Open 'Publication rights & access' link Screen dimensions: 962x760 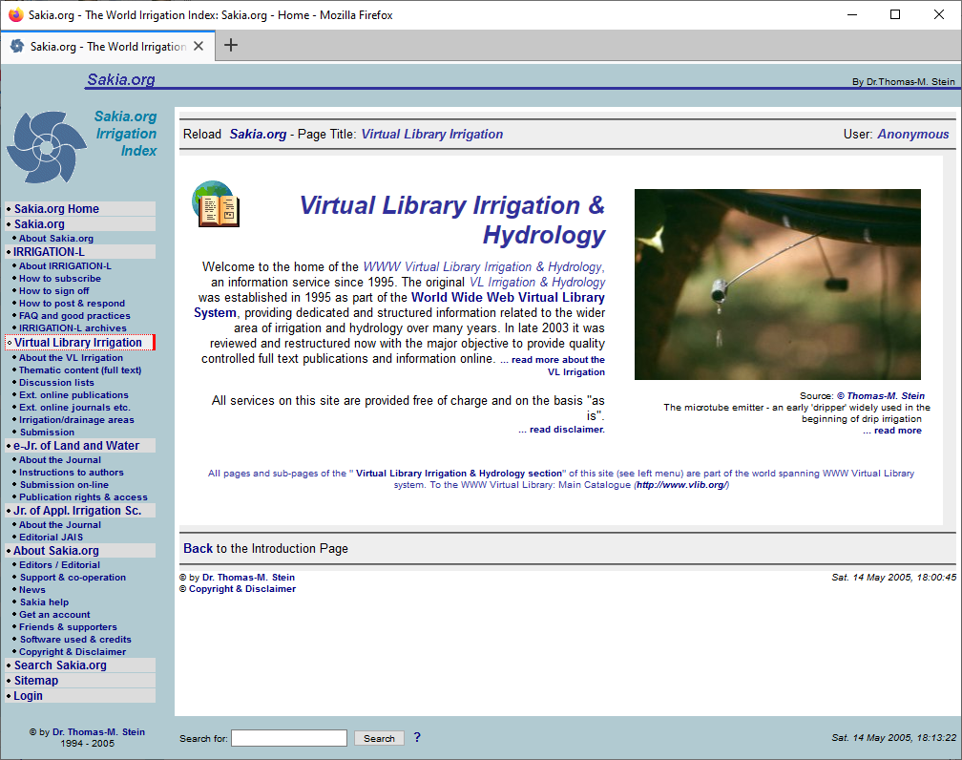[x=83, y=497]
